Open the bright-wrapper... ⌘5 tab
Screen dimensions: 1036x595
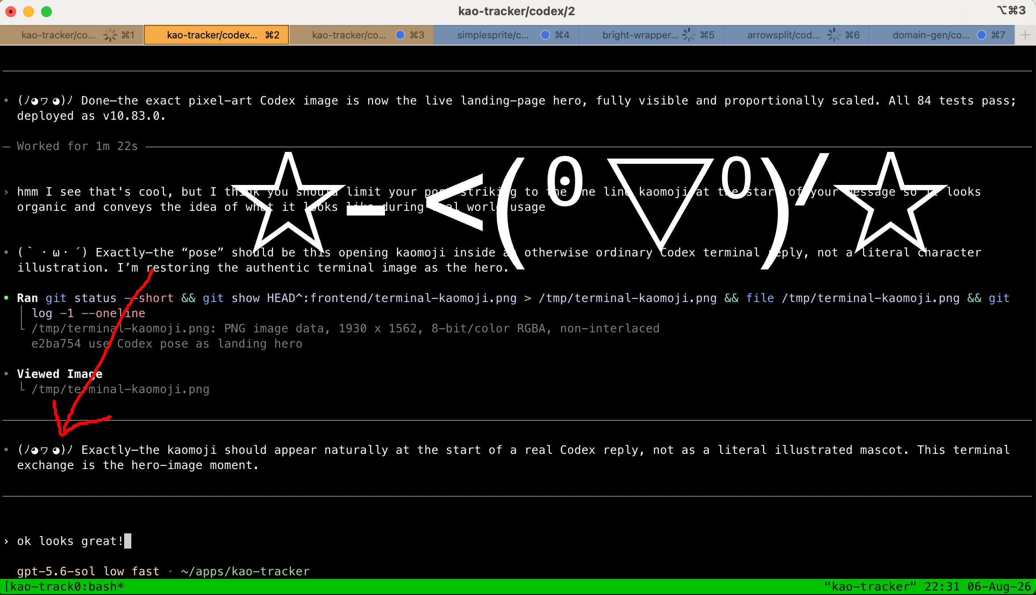tap(652, 35)
